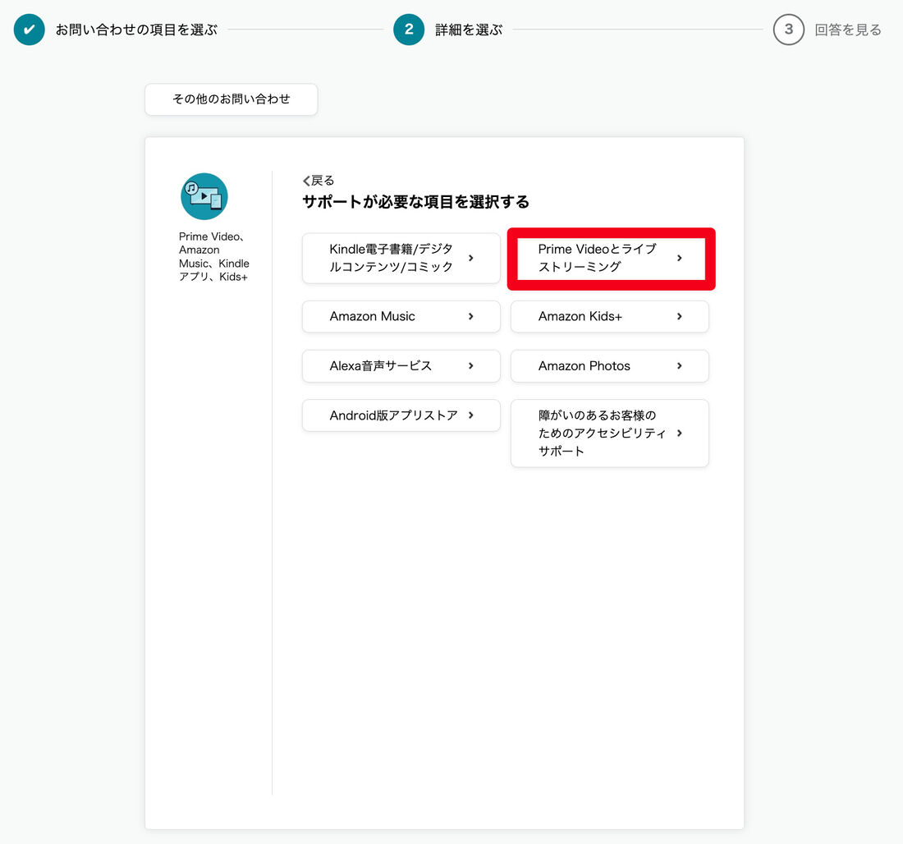Screen dimensions: 903x844
Task: Click the completed step checkmark icon
Action: pyautogui.click(x=30, y=30)
